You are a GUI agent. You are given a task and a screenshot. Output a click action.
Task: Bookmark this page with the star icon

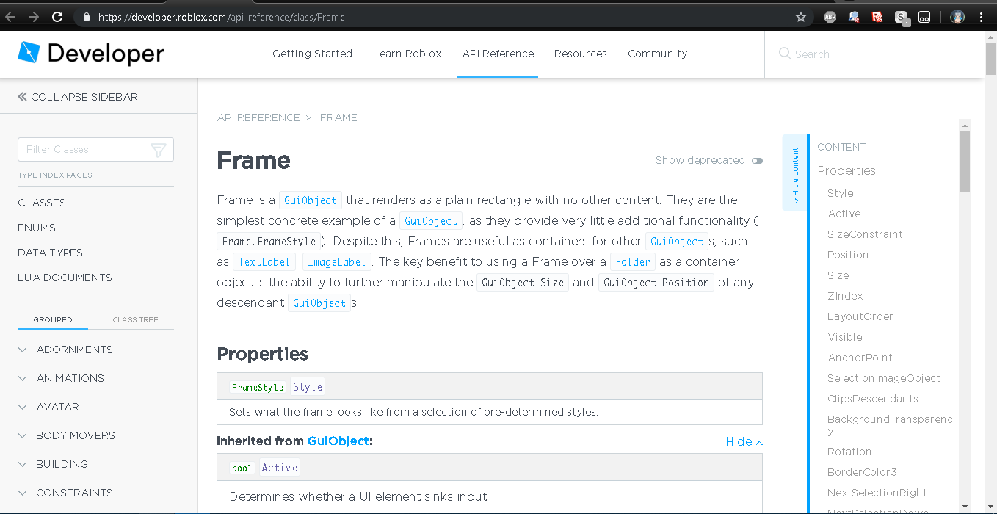(801, 16)
